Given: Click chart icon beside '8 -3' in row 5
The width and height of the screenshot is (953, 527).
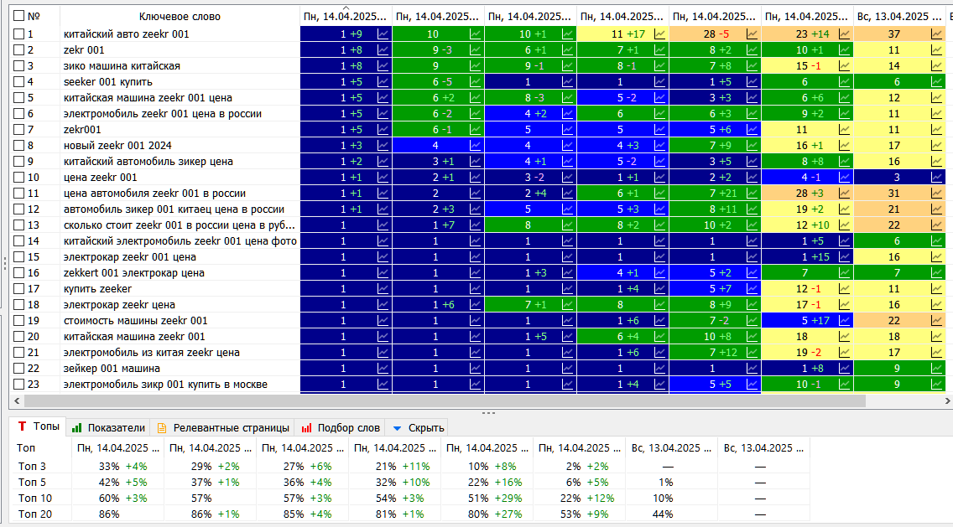Looking at the screenshot, I should click(568, 98).
